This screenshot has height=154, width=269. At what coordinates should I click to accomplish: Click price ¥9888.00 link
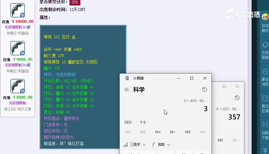(23, 59)
